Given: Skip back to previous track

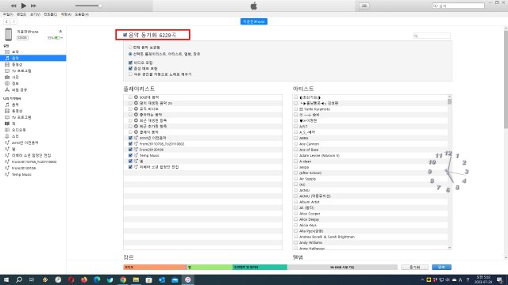Looking at the screenshot, I should pyautogui.click(x=13, y=6).
